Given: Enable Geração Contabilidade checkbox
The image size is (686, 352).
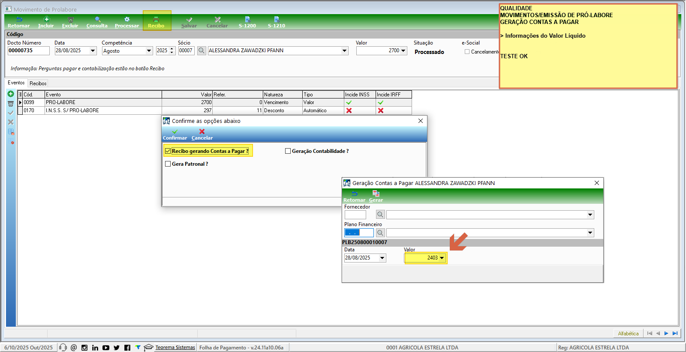Looking at the screenshot, I should coord(288,151).
